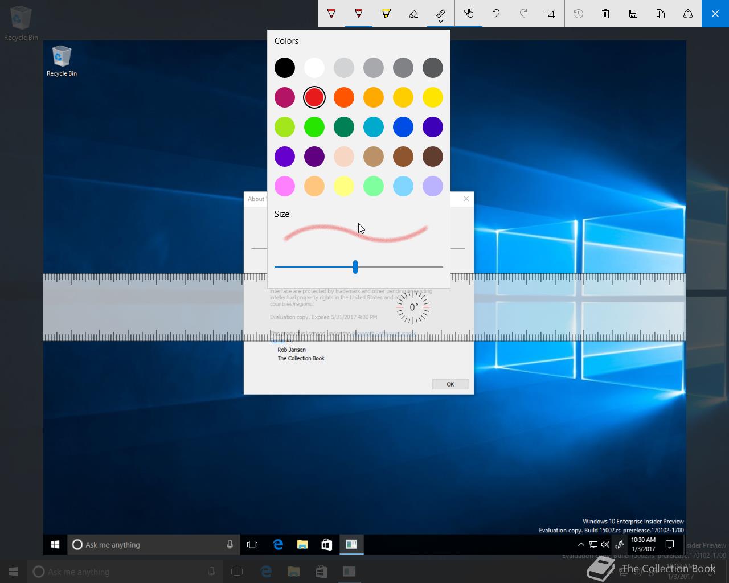Choose the lightest gray swatch

click(344, 68)
